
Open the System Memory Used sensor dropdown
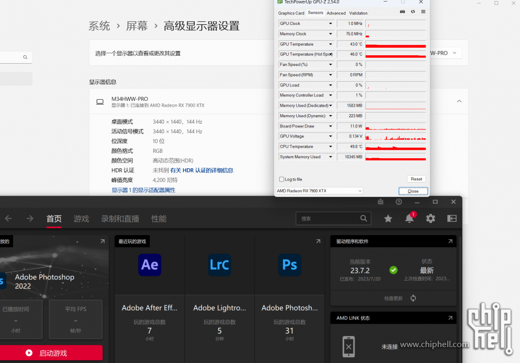pyautogui.click(x=330, y=157)
